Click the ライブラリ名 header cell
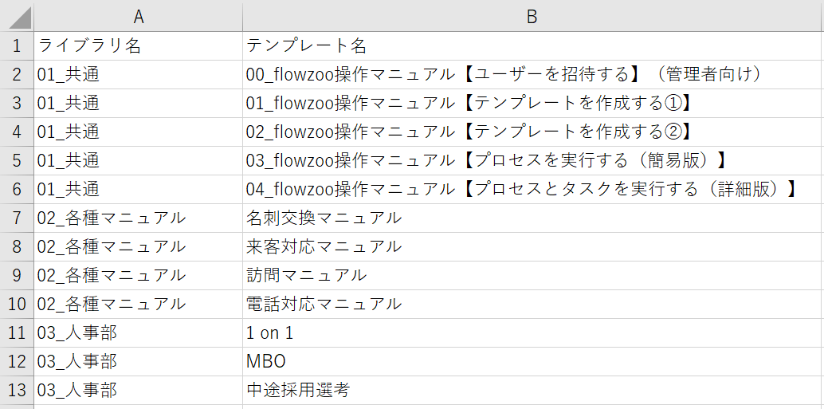 [89, 45]
